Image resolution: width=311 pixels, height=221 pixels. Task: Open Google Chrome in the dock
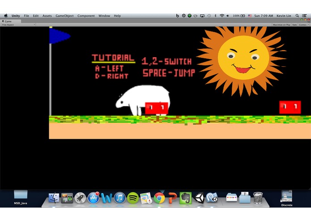(159, 198)
